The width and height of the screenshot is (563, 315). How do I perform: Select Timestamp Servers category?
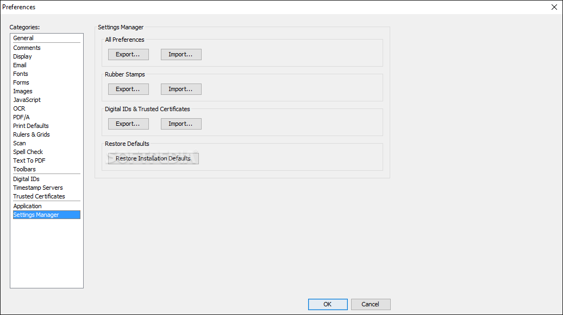(47, 188)
